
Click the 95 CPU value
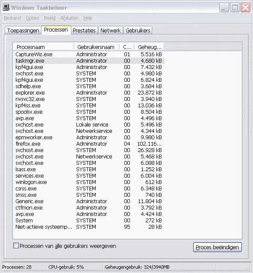pyautogui.click(x=127, y=227)
